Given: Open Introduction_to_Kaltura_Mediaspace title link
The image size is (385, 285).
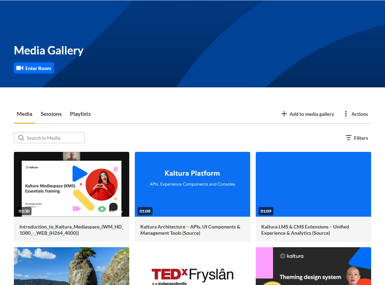Looking at the screenshot, I should click(71, 230).
